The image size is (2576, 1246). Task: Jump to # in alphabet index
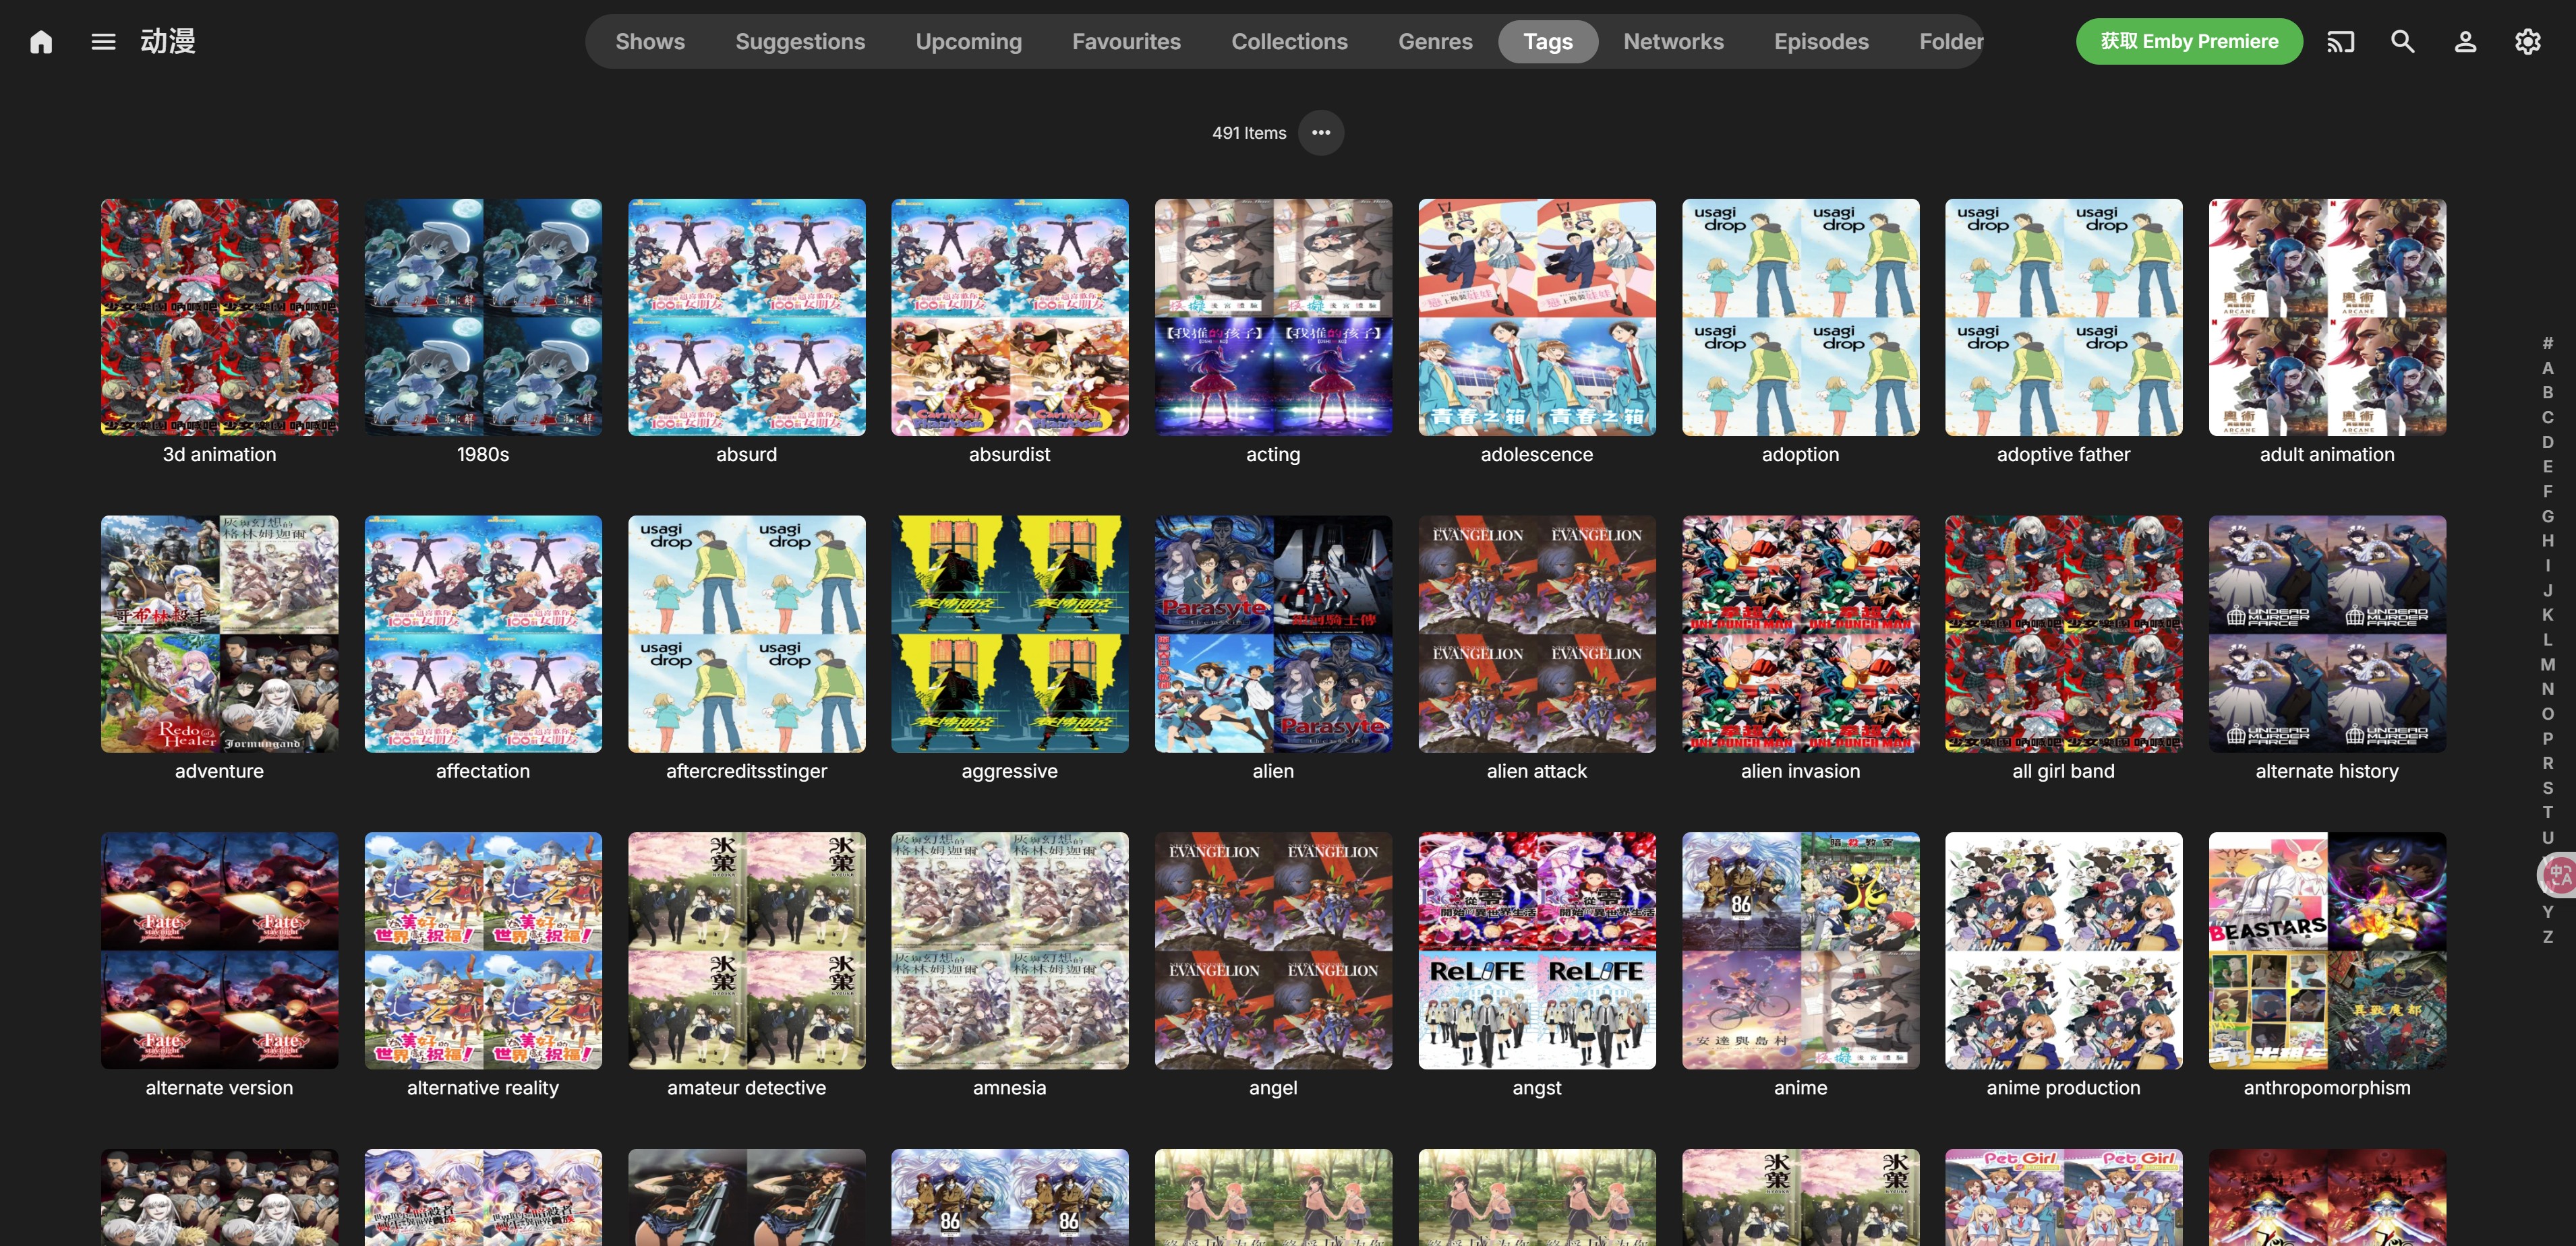point(2547,343)
